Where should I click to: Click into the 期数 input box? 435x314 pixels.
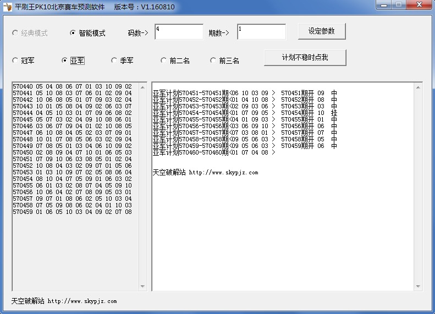[261, 32]
